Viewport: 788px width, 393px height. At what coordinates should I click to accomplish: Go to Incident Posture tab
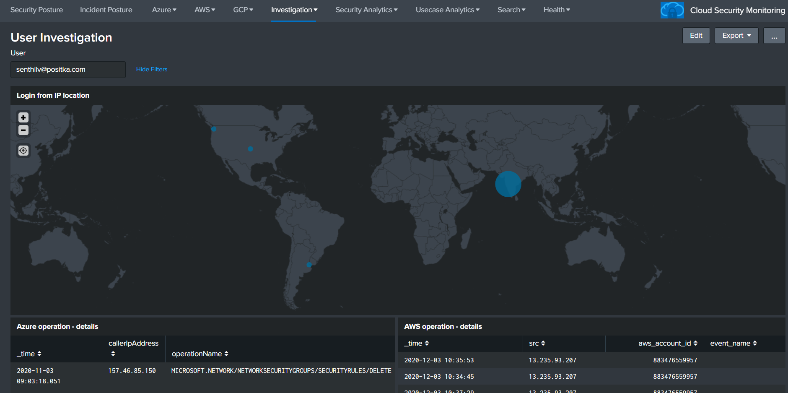click(x=106, y=10)
